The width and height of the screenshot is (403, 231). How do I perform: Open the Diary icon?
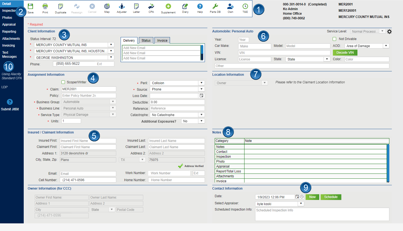[185, 7]
